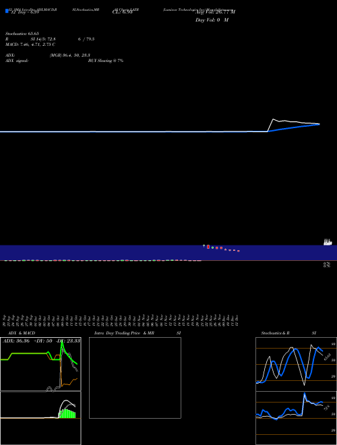Click the green MACD histogram bars
The height and width of the screenshot is (445, 337).
pyautogui.click(x=67, y=413)
